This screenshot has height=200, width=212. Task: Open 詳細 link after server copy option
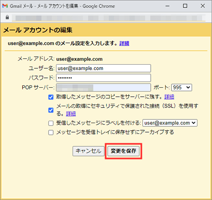coord(169,97)
